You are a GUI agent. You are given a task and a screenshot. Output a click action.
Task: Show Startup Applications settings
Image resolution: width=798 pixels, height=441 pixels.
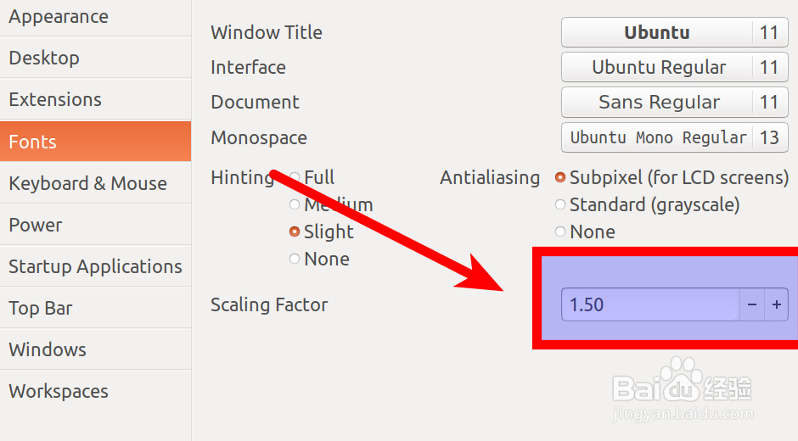pos(96,266)
